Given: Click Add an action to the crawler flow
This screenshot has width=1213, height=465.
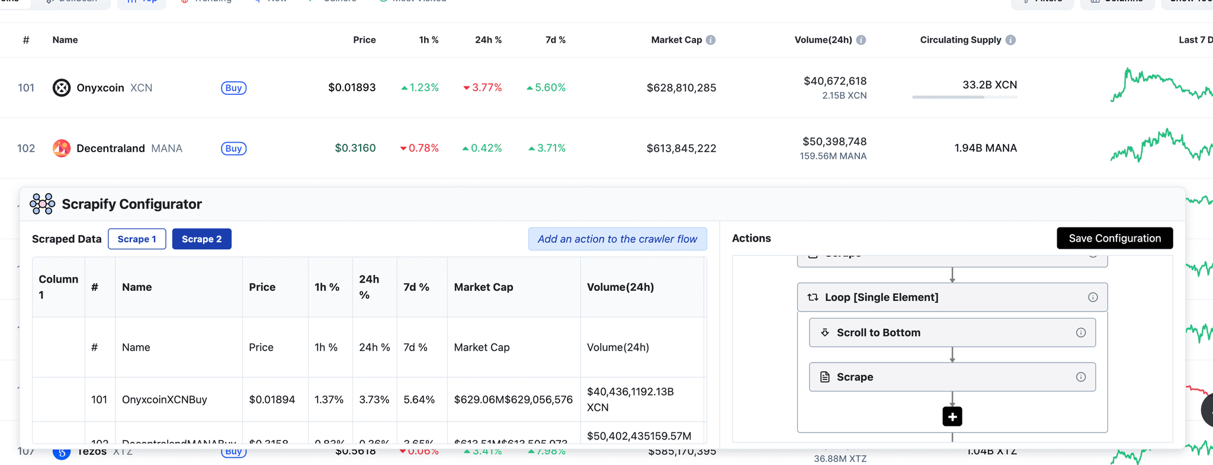Looking at the screenshot, I should [x=617, y=239].
